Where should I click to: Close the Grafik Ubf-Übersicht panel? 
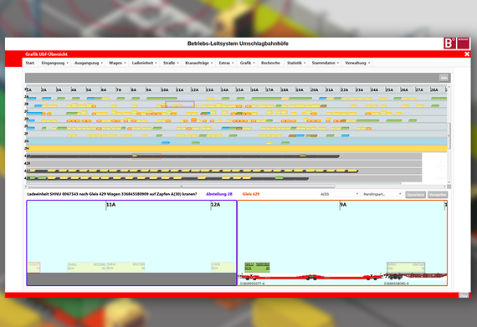click(467, 54)
